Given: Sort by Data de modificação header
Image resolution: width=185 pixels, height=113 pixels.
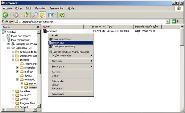Looking at the screenshot, I should click(148, 27).
